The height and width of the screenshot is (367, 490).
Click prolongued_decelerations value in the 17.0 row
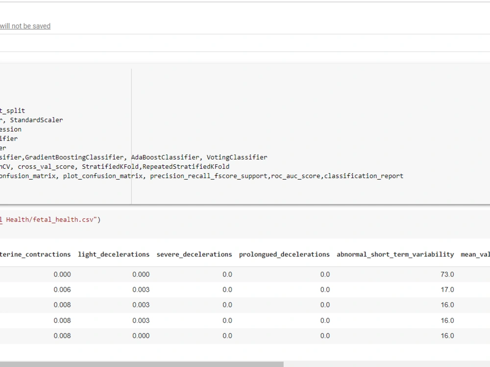325,290
